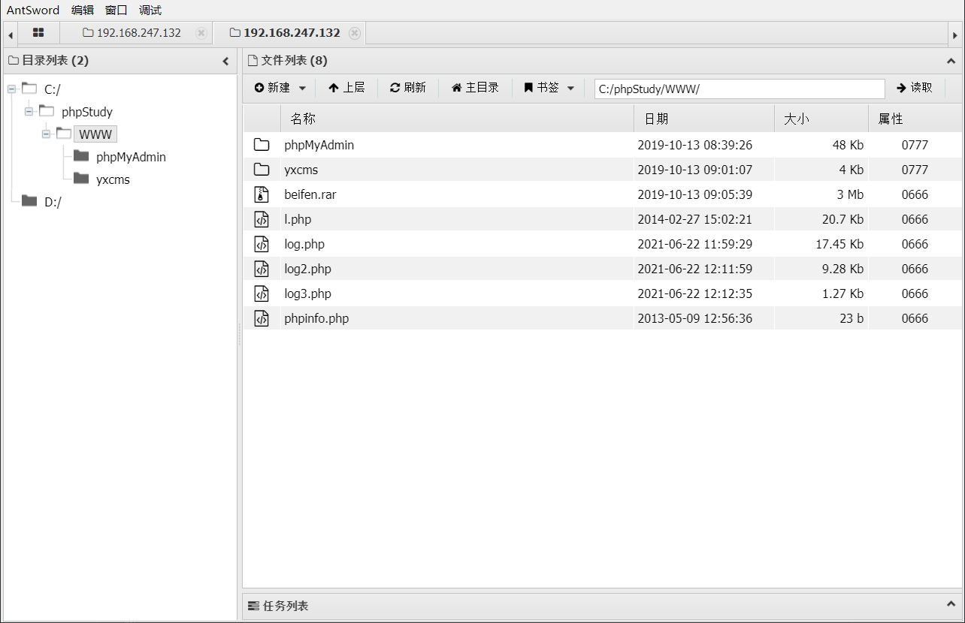Image resolution: width=965 pixels, height=623 pixels.
Task: Collapse the C:/ tree node toggle
Action: coord(12,89)
